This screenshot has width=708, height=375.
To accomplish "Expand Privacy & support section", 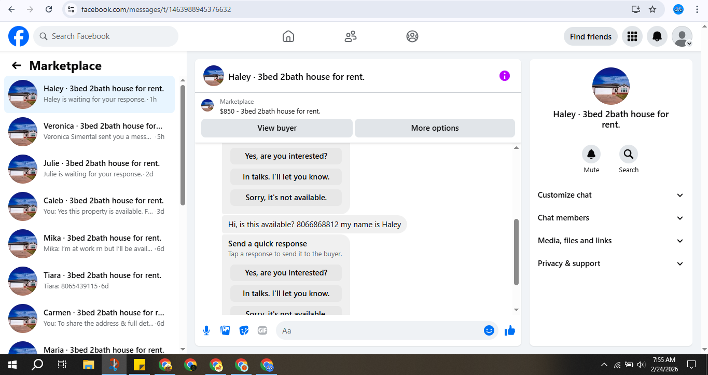I will [610, 263].
